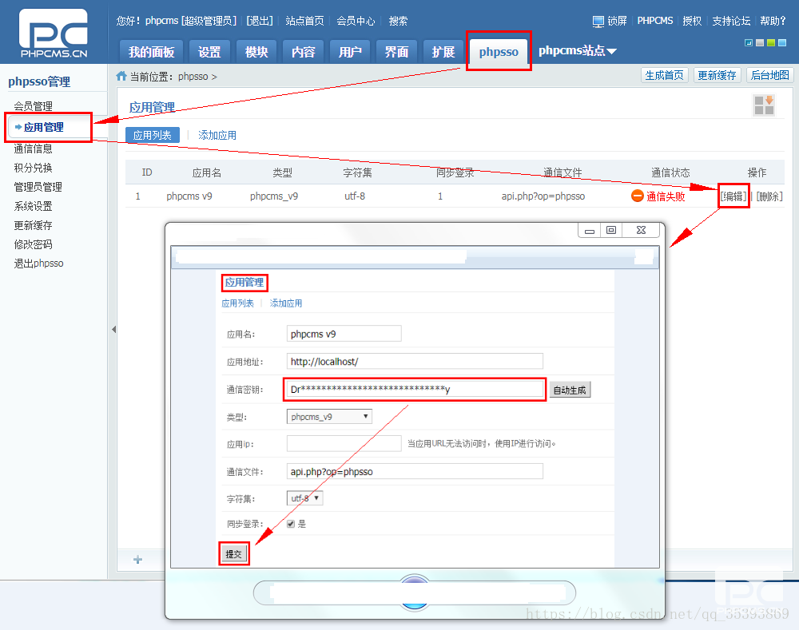Select the 应用列表 sub-tab in main page
This screenshot has height=630, width=799.
coord(153,135)
